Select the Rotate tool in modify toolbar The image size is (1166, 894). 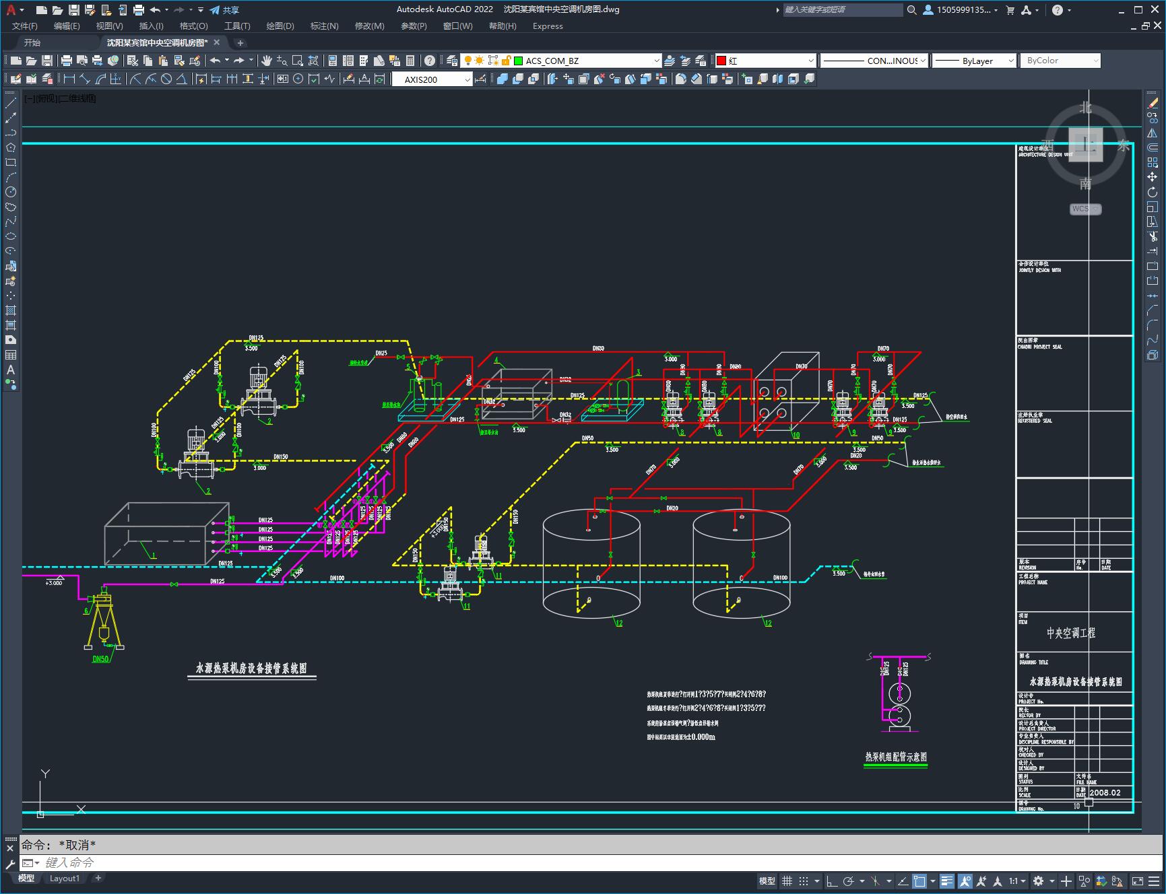(1153, 192)
